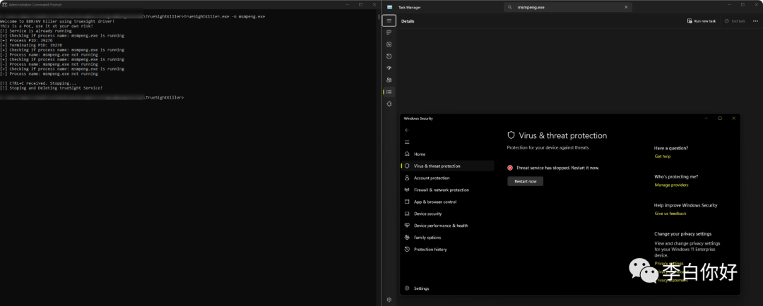Clear the msmpeng.exe search text
This screenshot has height=306, width=763.
pos(626,7)
